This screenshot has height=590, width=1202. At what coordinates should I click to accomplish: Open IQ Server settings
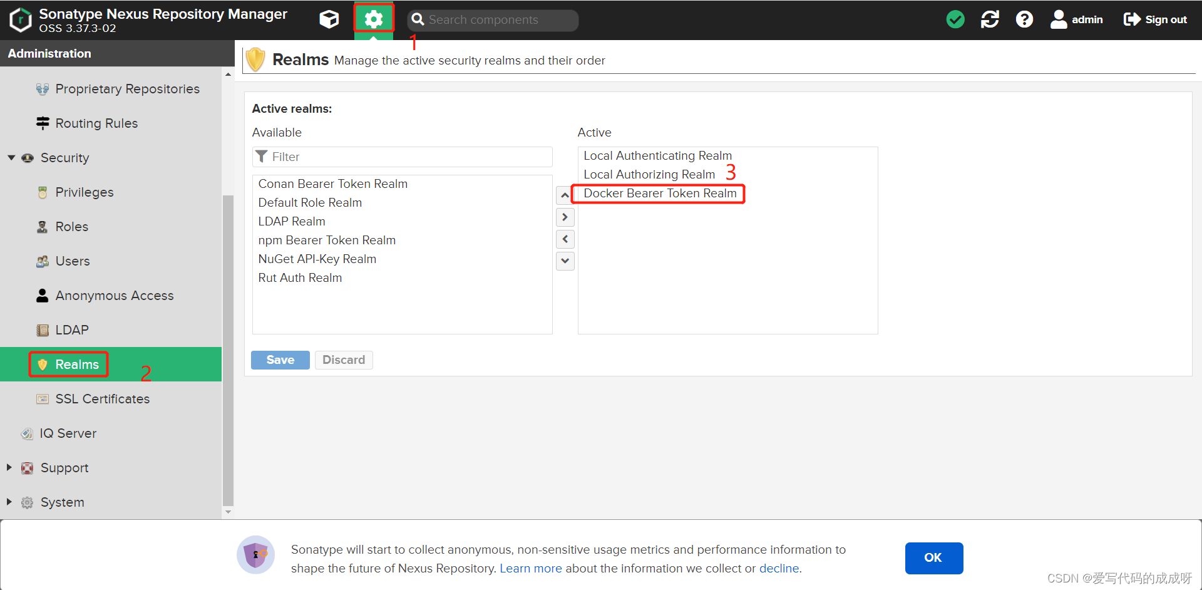(x=68, y=433)
